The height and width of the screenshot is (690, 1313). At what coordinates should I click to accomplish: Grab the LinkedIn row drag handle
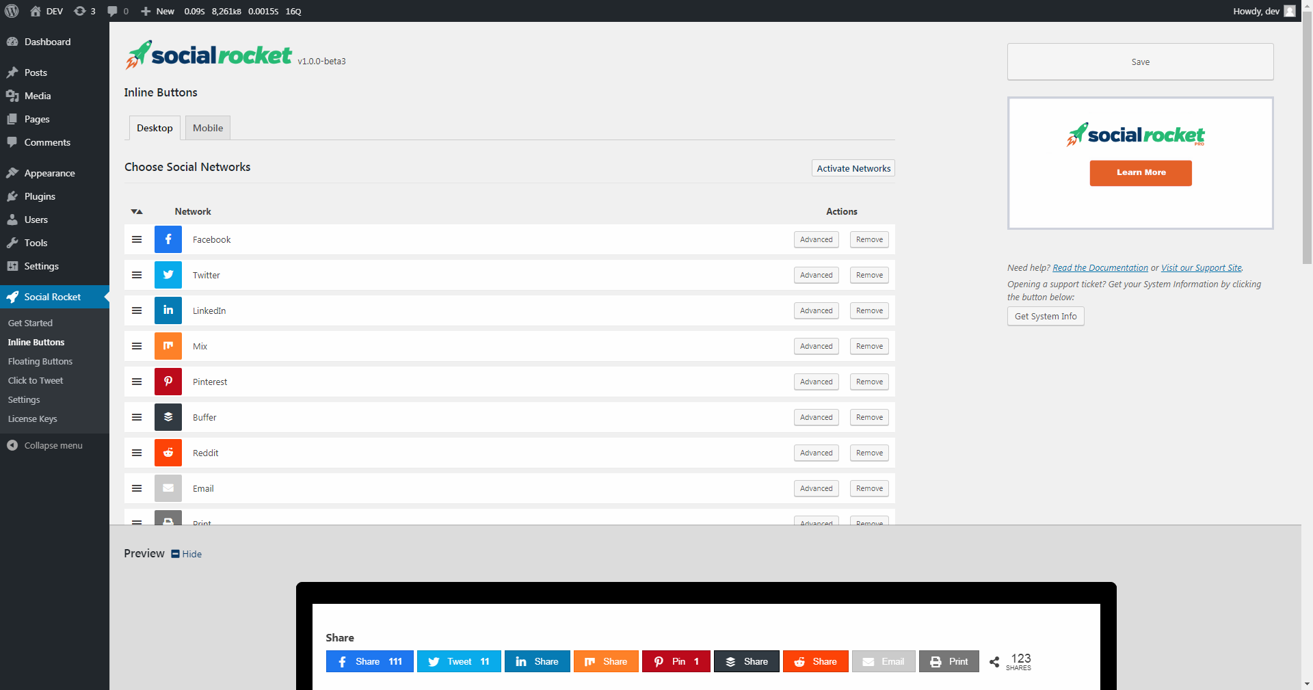coord(137,310)
